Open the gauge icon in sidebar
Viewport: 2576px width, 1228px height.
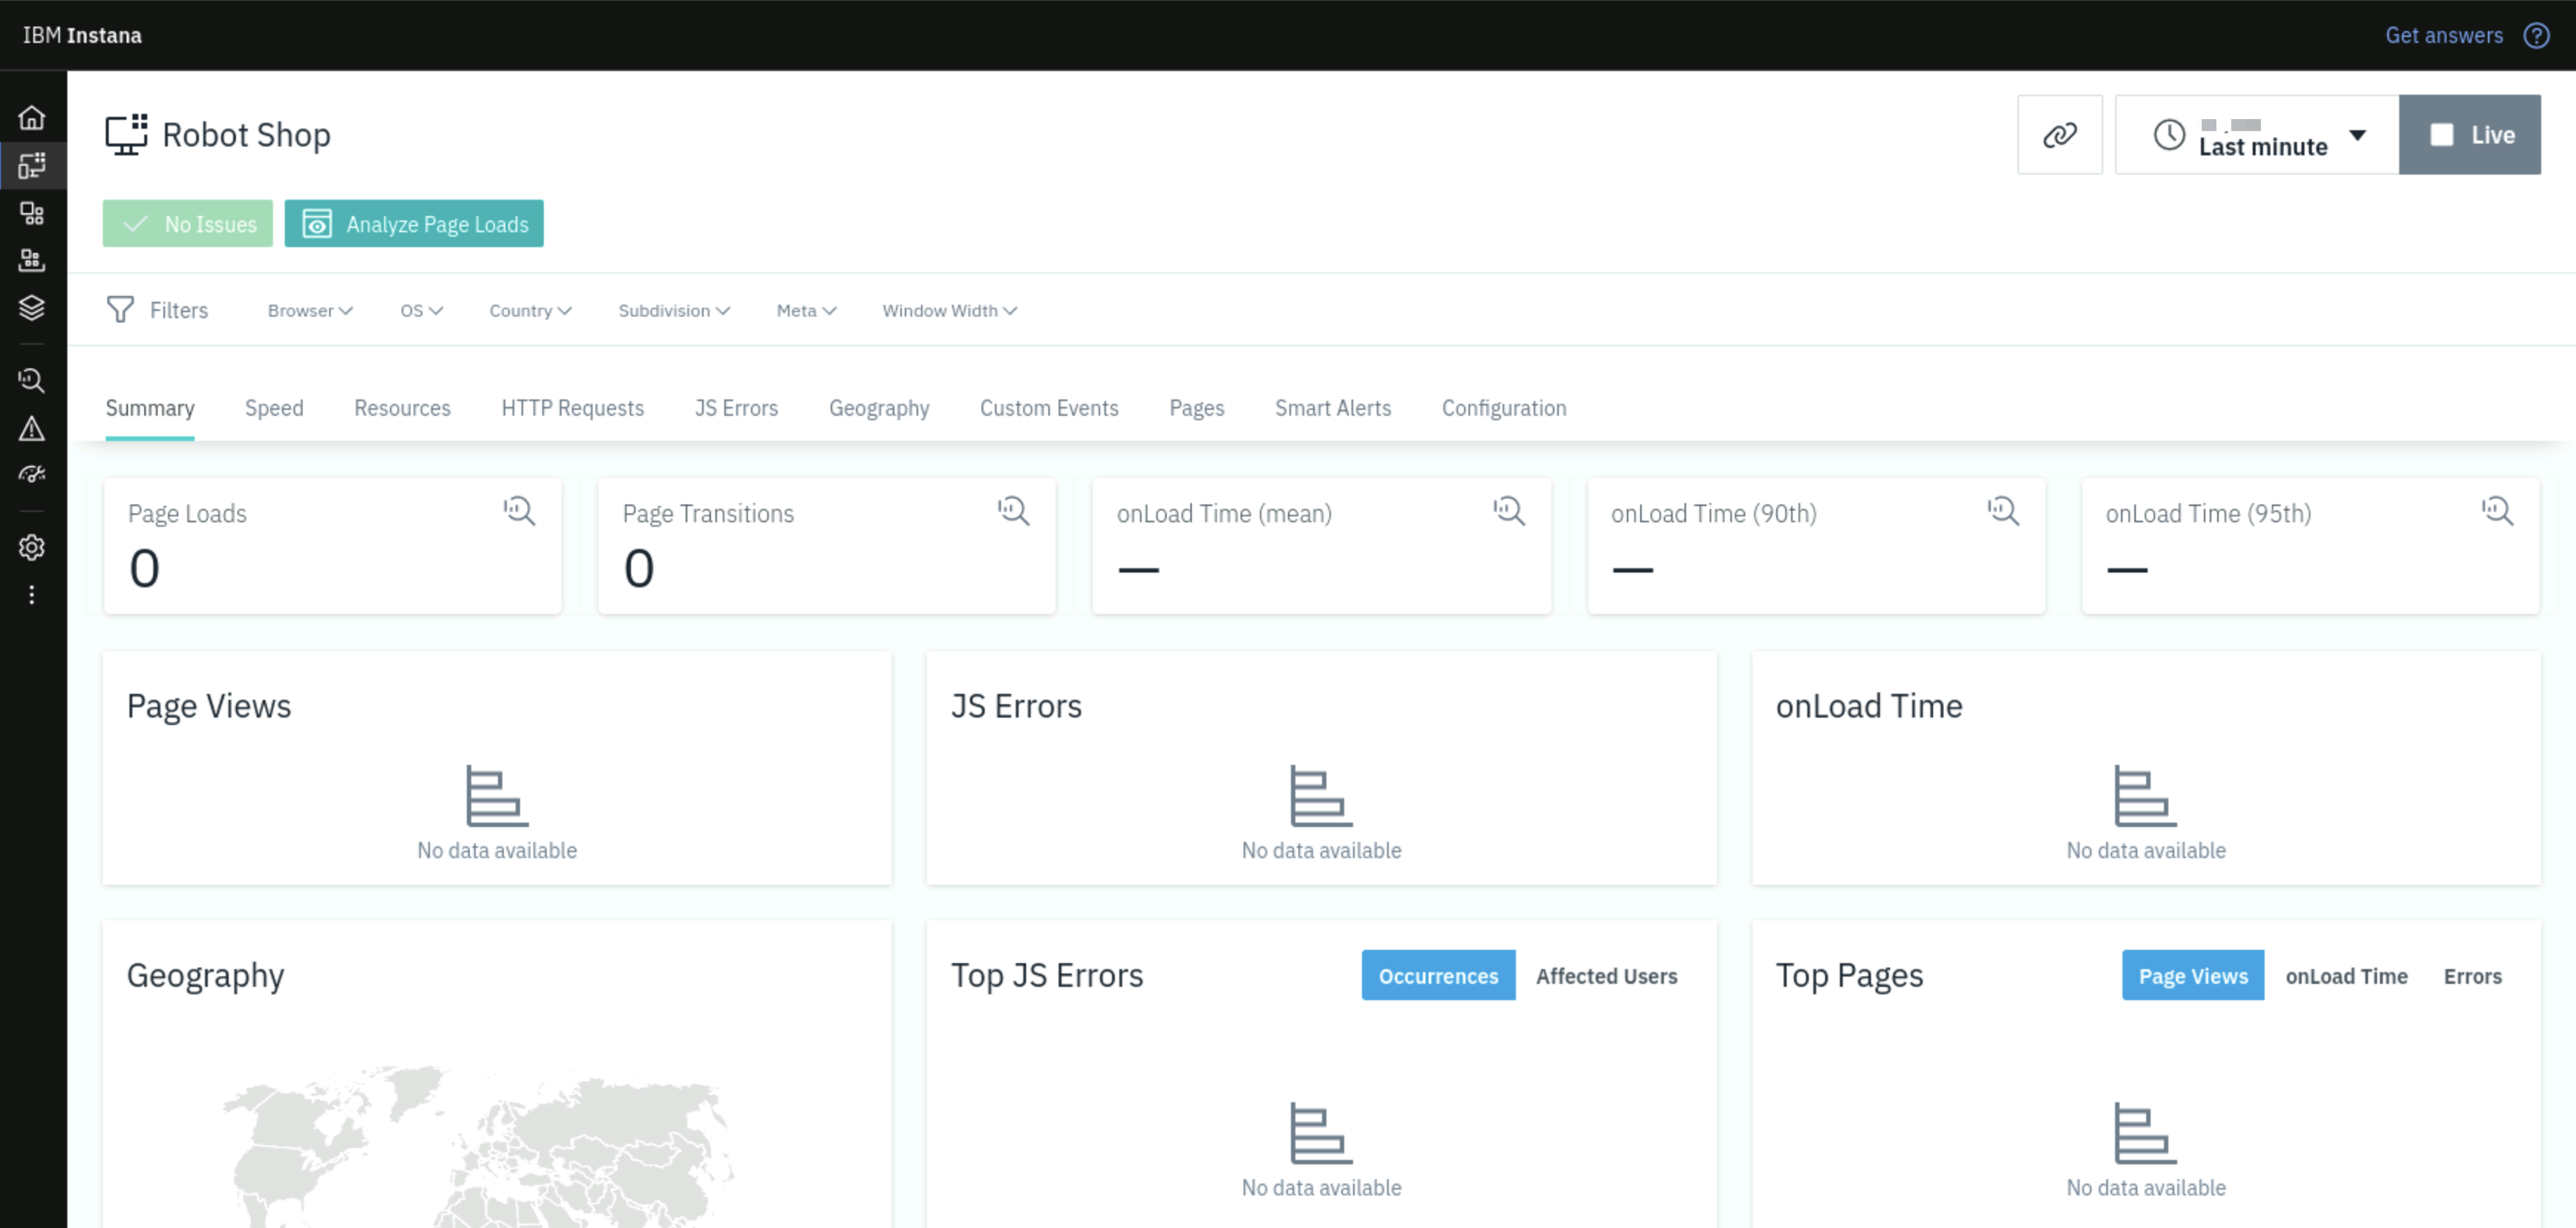[32, 474]
